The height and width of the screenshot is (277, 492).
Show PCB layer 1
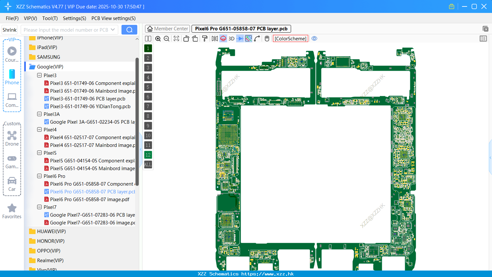point(148,48)
